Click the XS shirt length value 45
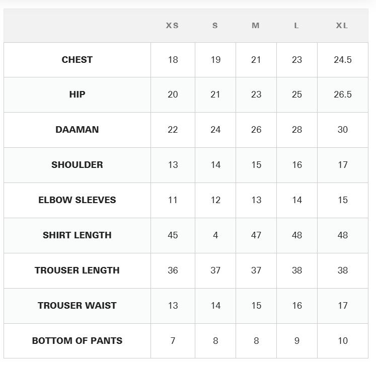The width and height of the screenshot is (376, 366). click(173, 235)
